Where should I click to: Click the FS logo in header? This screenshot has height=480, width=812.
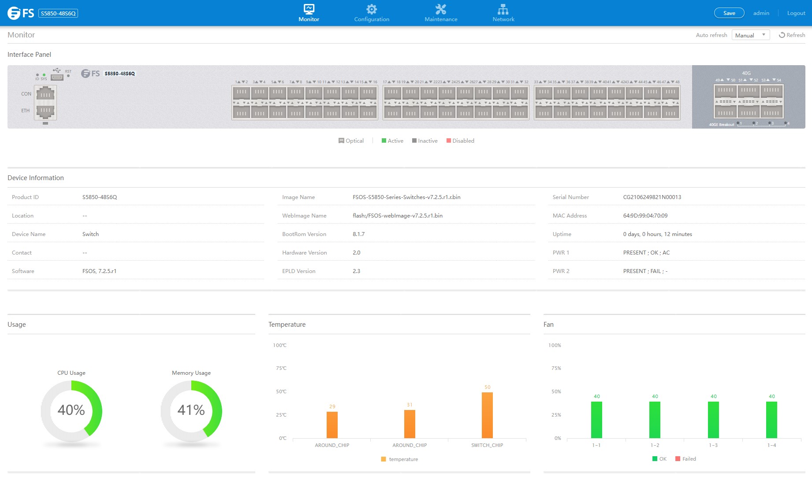tap(21, 13)
